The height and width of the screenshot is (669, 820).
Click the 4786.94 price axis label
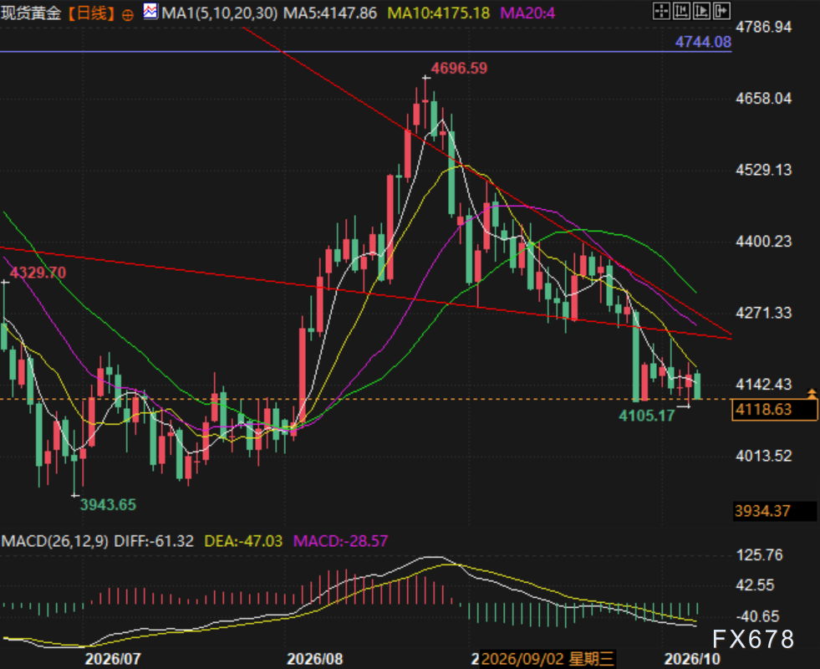pos(763,27)
